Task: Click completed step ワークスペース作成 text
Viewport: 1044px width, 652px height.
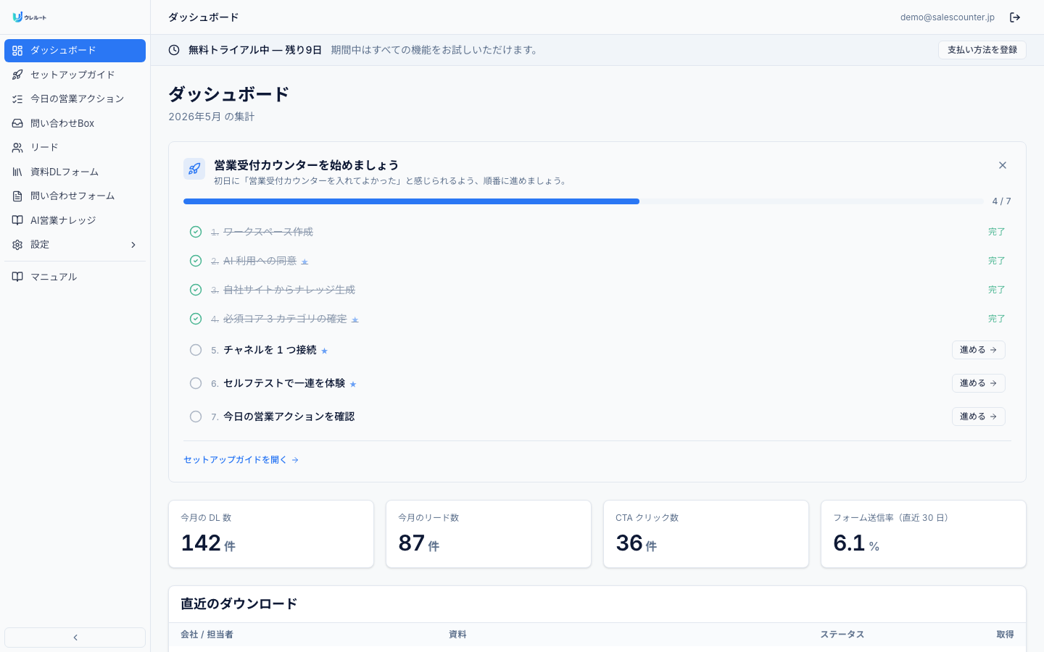Action: click(268, 232)
